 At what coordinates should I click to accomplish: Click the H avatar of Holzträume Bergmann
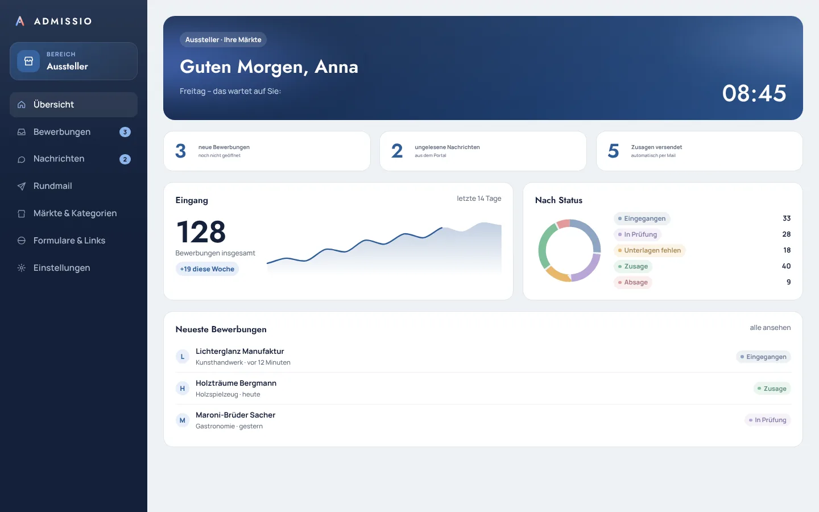[183, 389]
